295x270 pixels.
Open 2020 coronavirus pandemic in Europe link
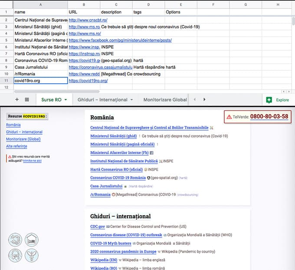click(x=123, y=251)
